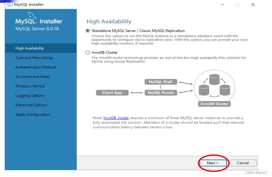This screenshot has width=272, height=177.
Task: Select the Logging Options step
Action: 30,96
